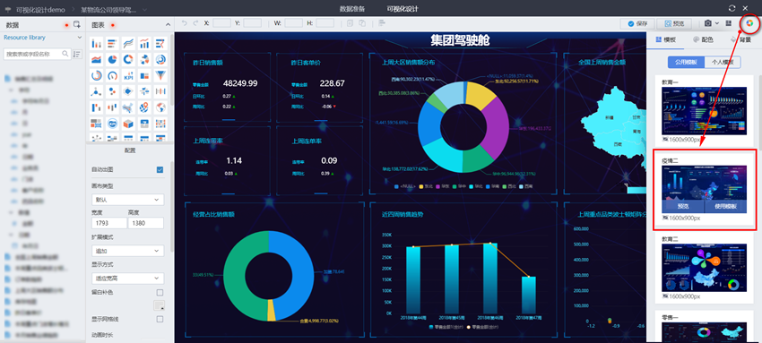Screen dimensions: 762x343
Task: Enable the 留白补色 checkbox
Action: click(x=160, y=293)
